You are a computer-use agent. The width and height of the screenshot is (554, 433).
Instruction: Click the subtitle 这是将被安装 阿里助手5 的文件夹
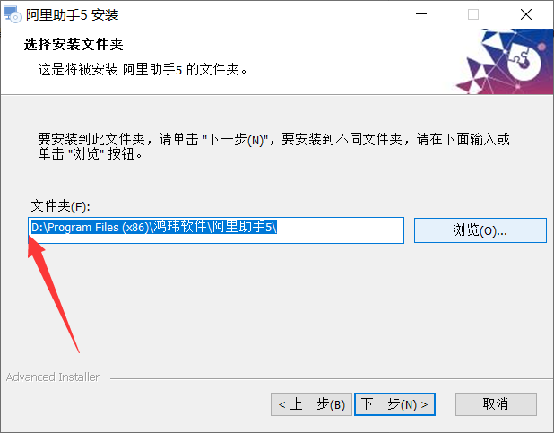(143, 69)
